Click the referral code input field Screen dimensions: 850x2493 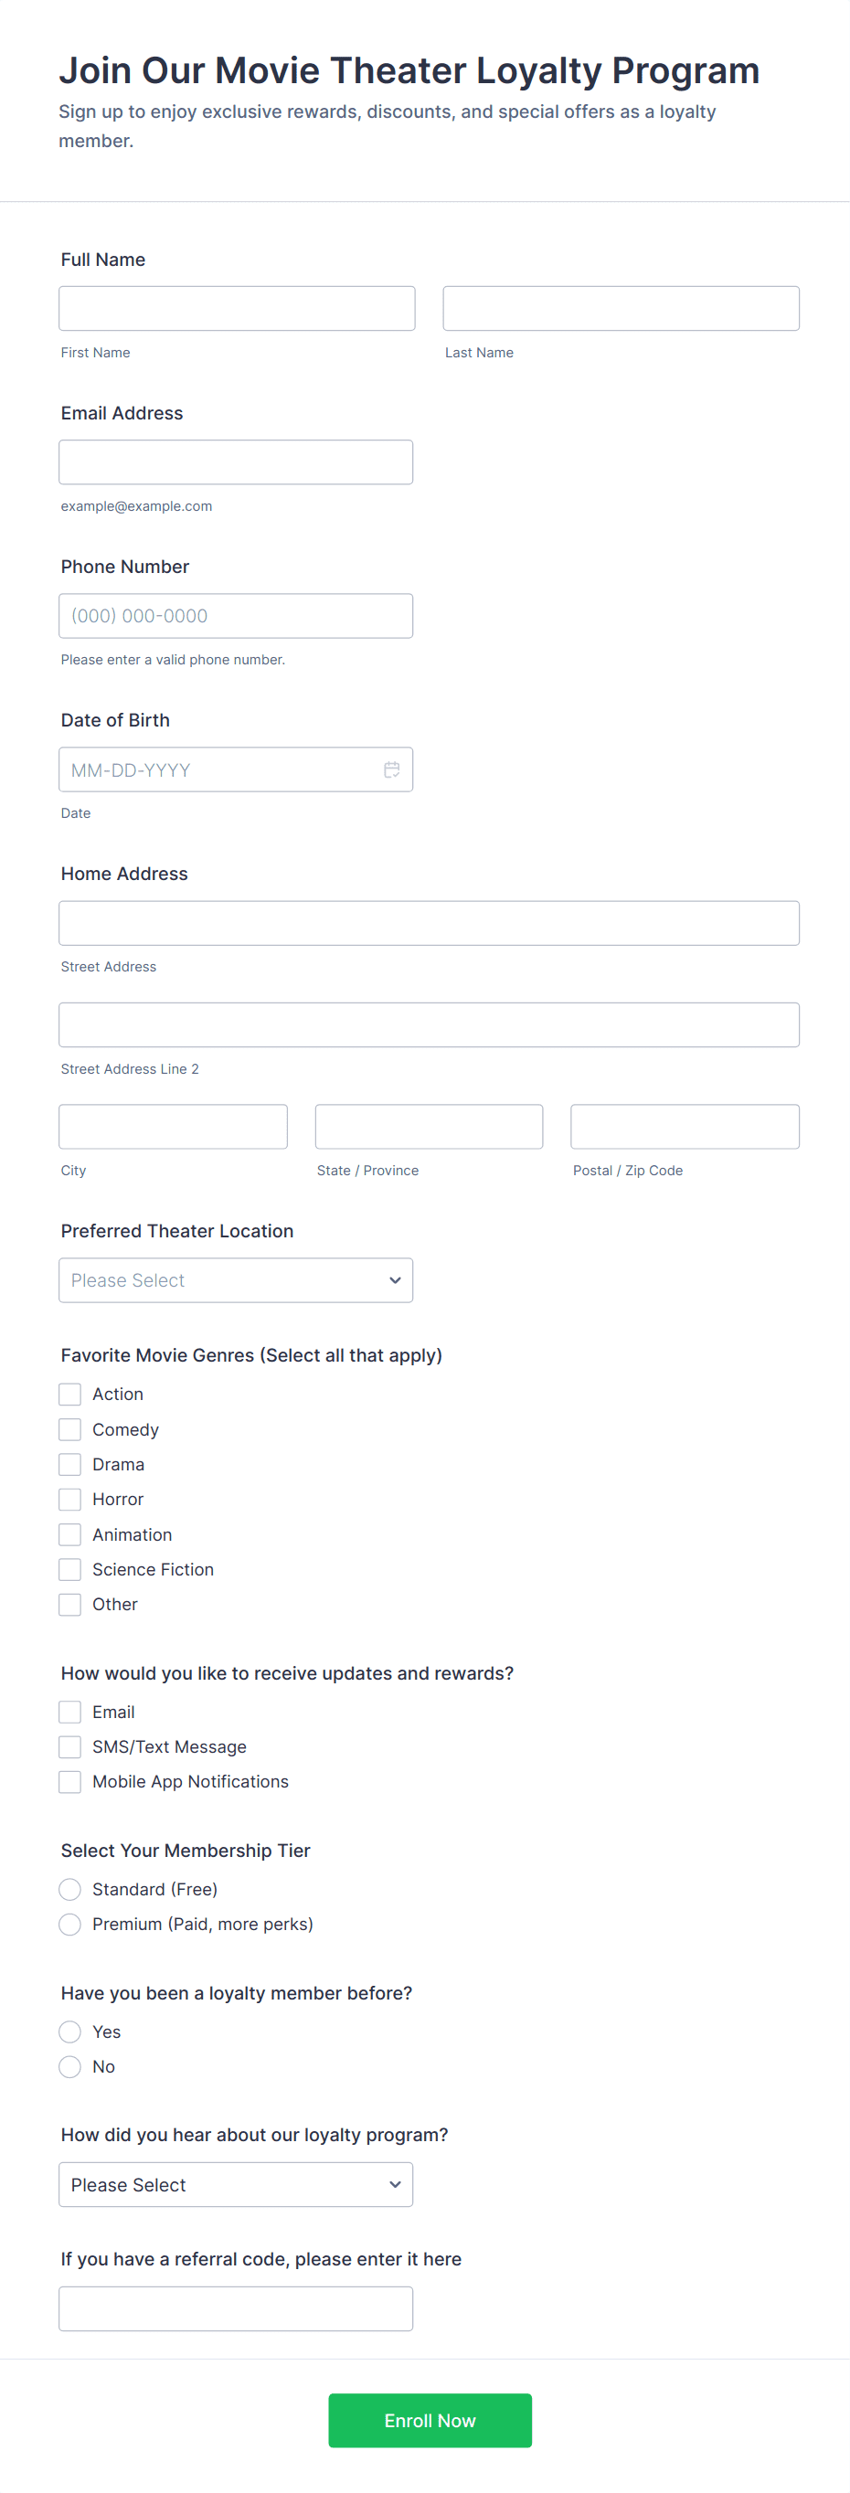(x=235, y=2308)
